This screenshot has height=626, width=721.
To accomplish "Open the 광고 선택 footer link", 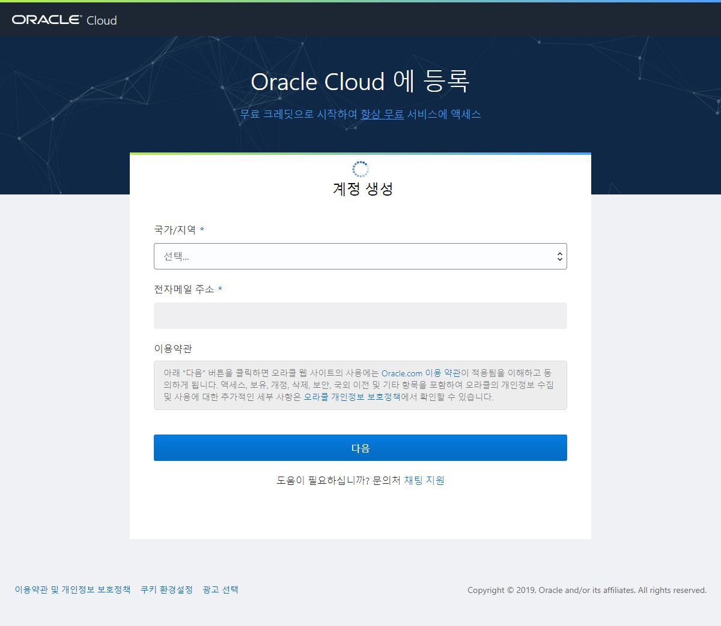I will 221,589.
